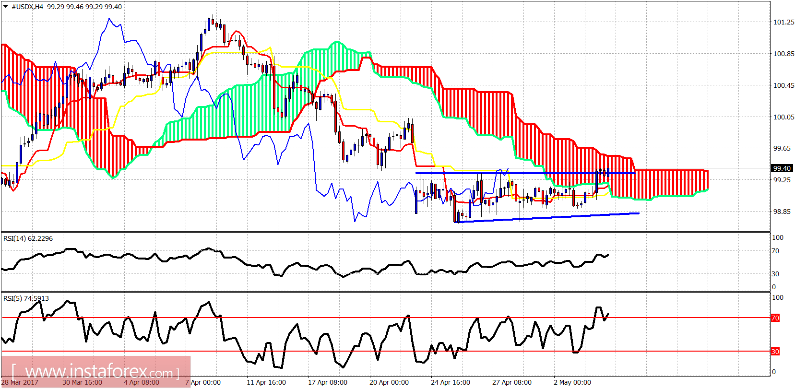Click the OHLC values 99.29 99.46 99.29 99.40

(84, 7)
